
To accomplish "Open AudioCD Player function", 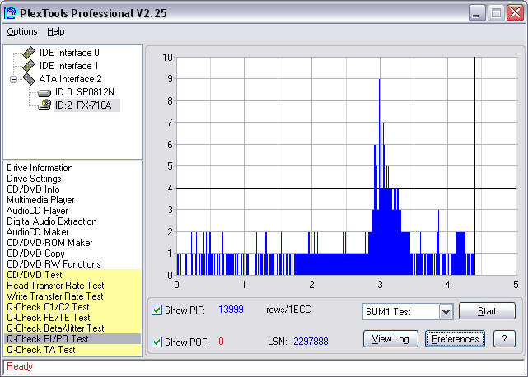I will point(37,211).
